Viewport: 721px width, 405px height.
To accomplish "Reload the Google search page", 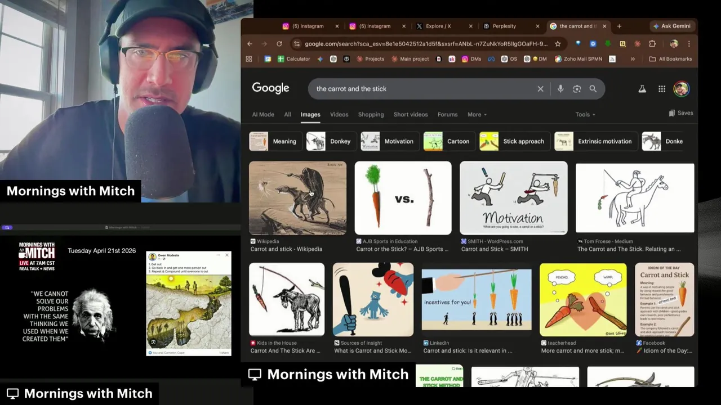I will (x=279, y=44).
